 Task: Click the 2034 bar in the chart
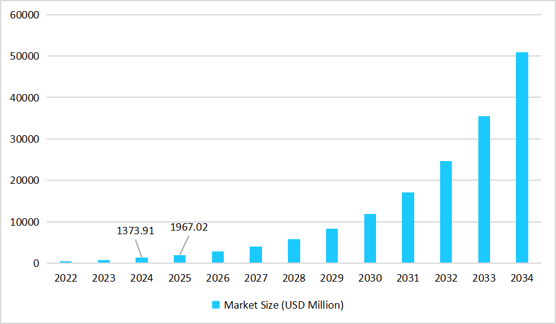(521, 158)
